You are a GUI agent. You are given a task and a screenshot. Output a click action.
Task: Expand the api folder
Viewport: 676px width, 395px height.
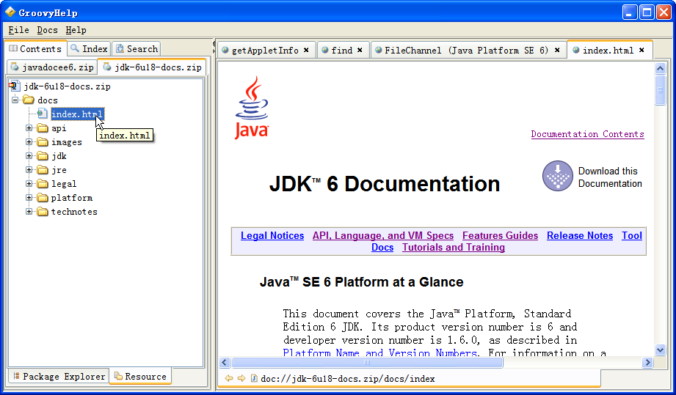click(29, 128)
